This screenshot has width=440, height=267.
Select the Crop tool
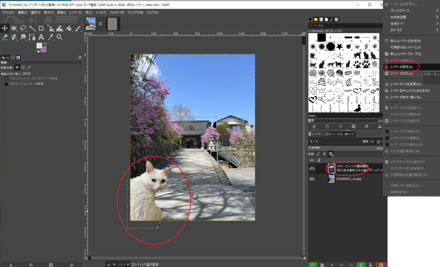41,28
